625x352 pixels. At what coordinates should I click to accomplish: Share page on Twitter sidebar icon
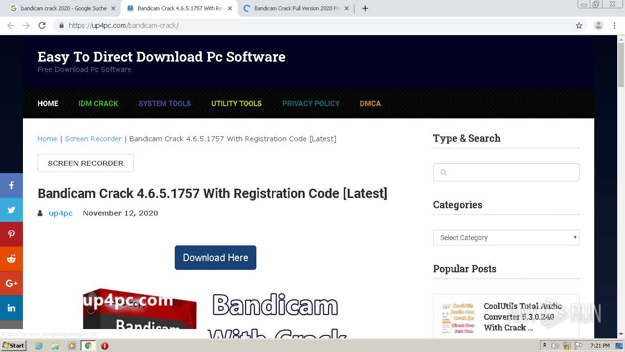pos(11,210)
